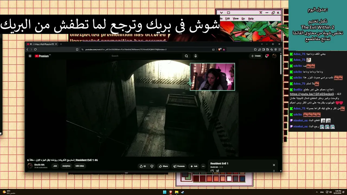The image size is (347, 195).
Task: Open the browser main menu
Action: [280, 50]
